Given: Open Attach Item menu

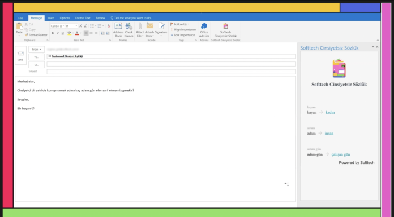Looking at the screenshot, I should click(x=150, y=30).
